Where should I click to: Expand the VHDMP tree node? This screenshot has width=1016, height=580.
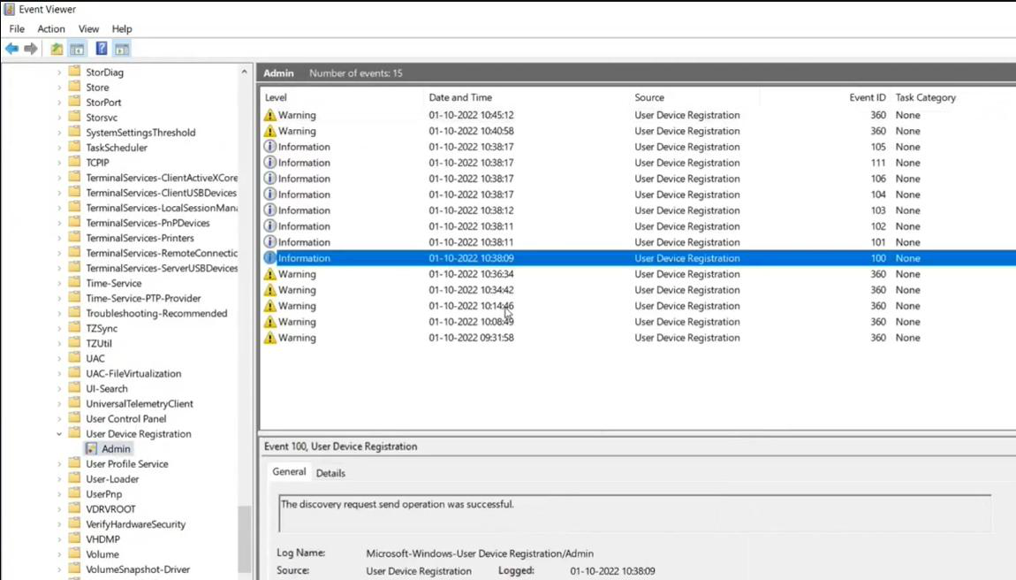click(59, 539)
